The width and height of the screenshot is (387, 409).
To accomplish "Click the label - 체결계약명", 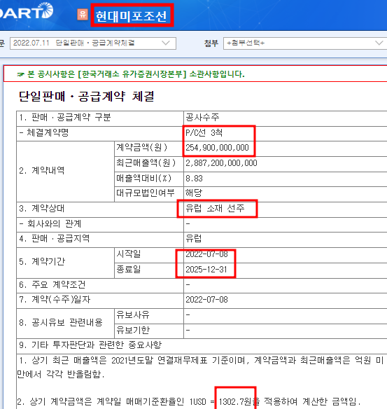I will click(x=44, y=133).
